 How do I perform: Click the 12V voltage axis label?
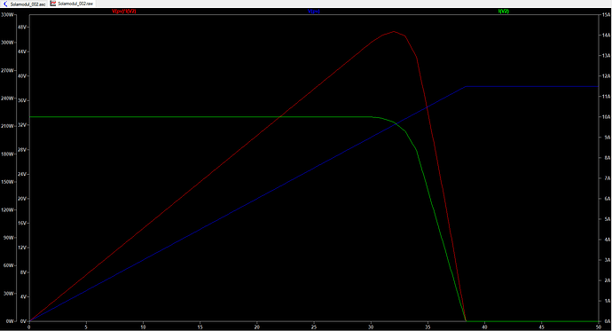coord(22,248)
